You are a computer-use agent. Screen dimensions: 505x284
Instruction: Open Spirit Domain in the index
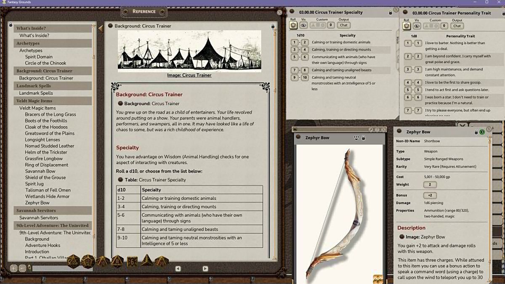39,57
